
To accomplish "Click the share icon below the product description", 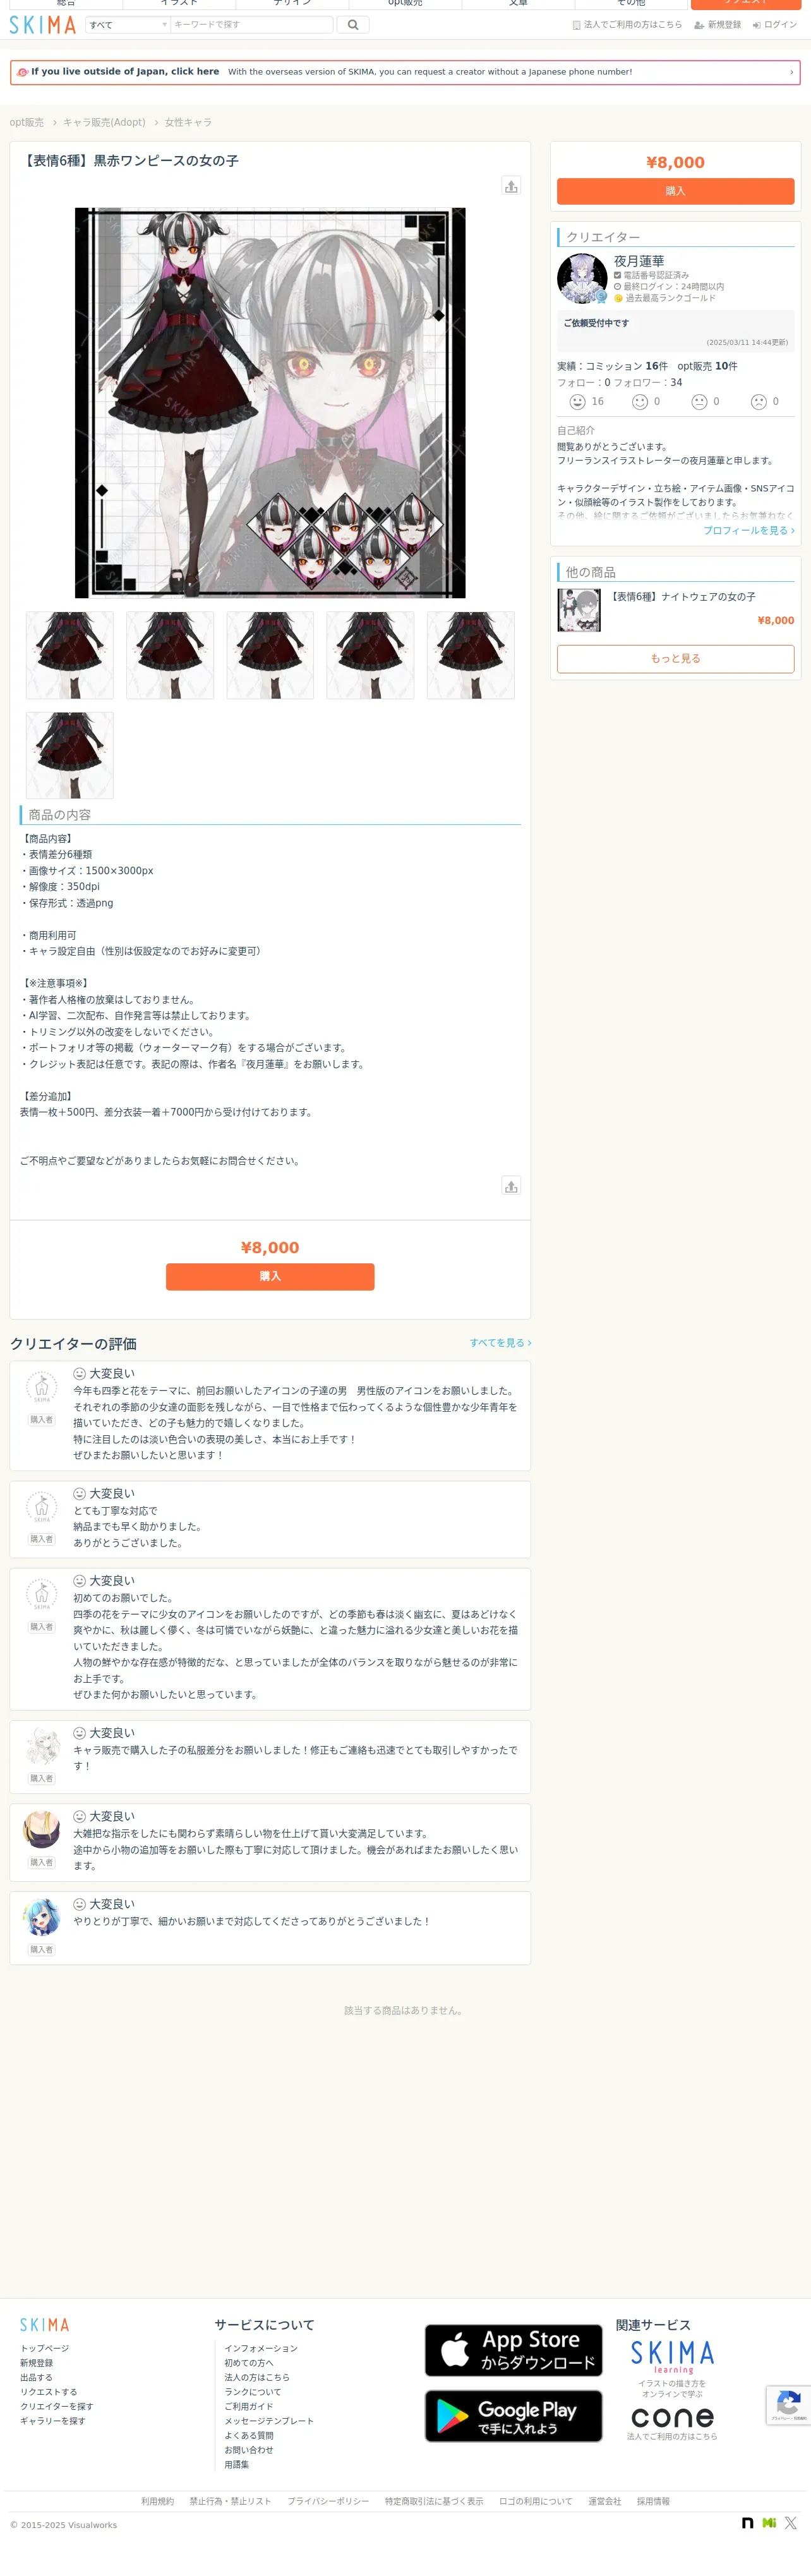I will pos(511,1186).
